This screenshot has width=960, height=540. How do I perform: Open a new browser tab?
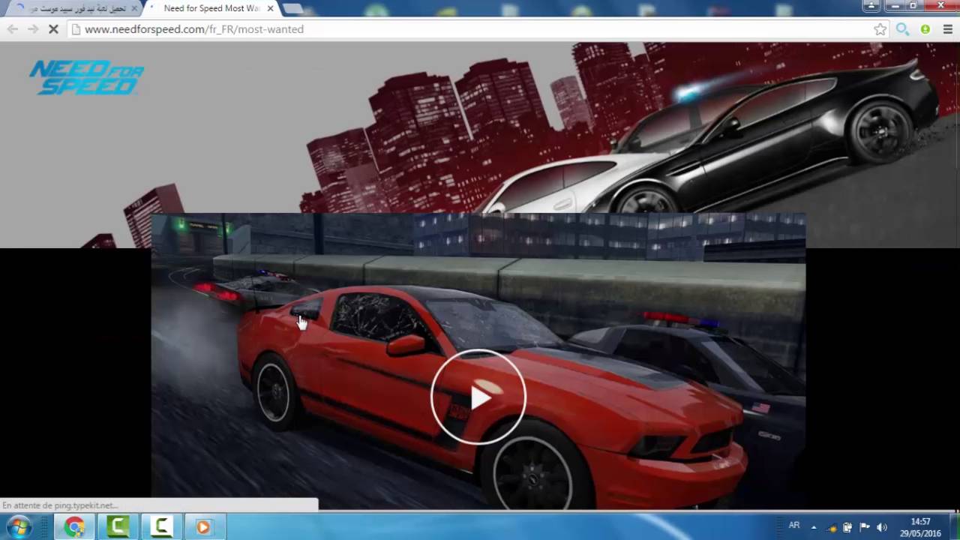[293, 8]
